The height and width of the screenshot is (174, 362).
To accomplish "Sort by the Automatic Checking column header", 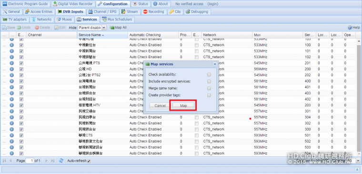I will pos(153,35).
